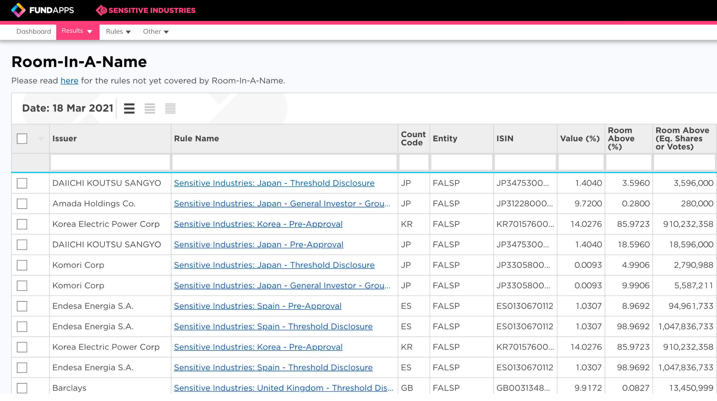Screen dimensions: 717x401
Task: Sort by the Value (%) column header
Action: (x=581, y=139)
